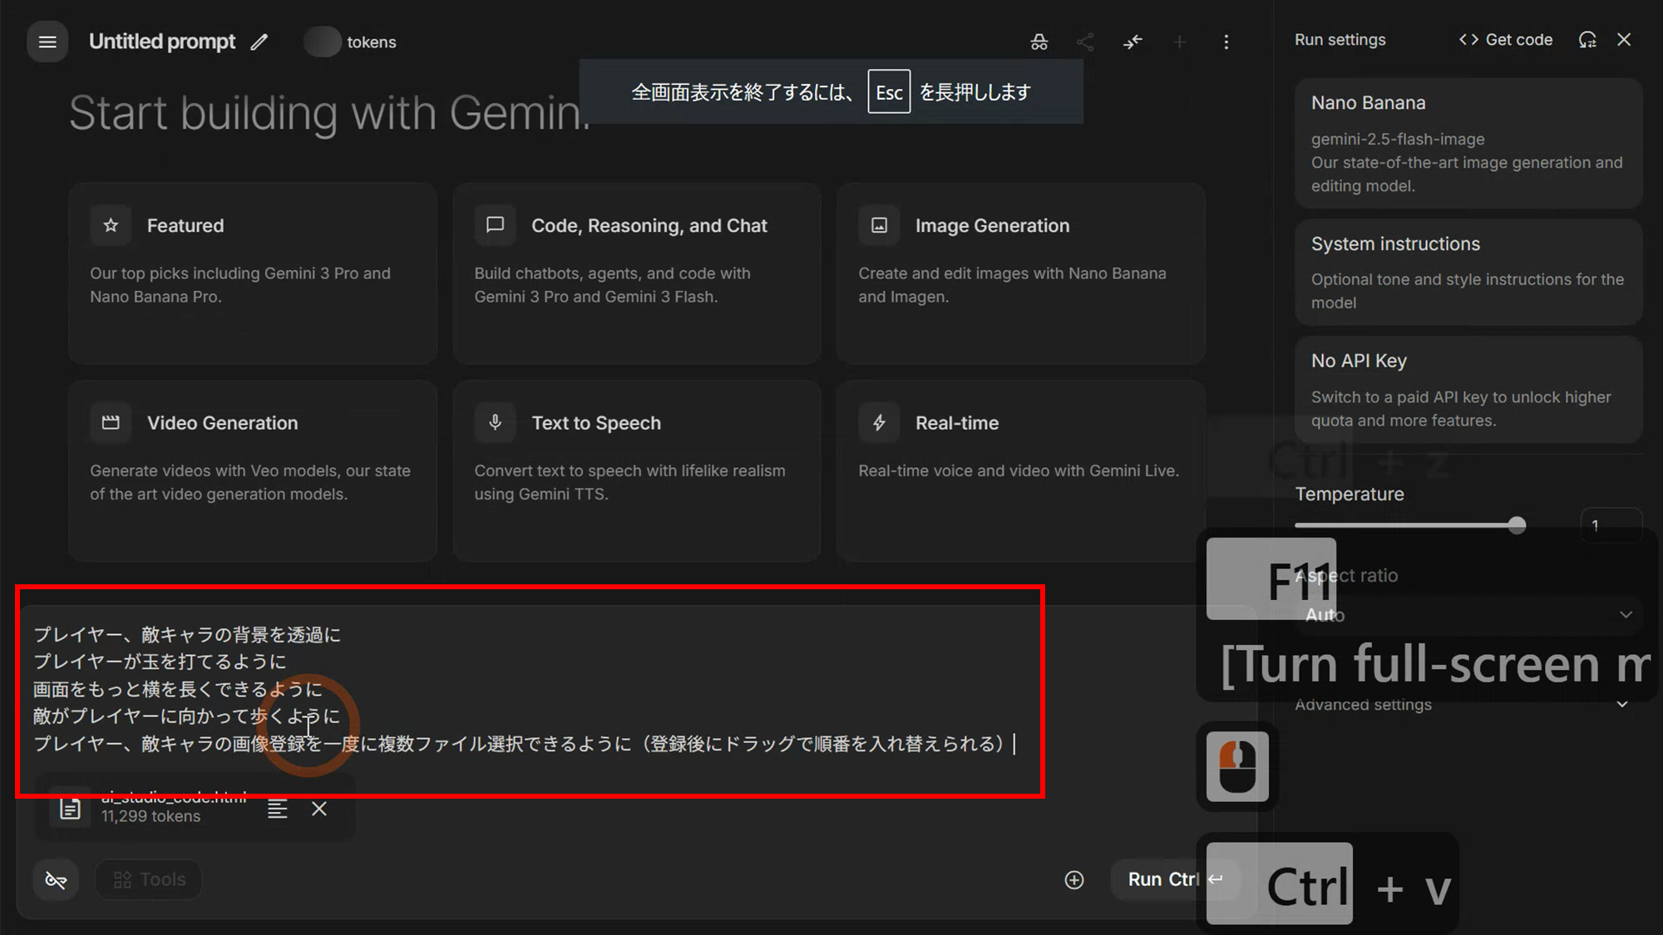This screenshot has width=1663, height=935.
Task: Click the star icon on Featured card
Action: [111, 225]
